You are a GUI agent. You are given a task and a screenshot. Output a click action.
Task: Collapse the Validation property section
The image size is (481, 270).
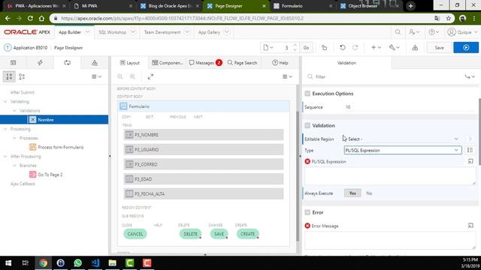[x=307, y=125]
